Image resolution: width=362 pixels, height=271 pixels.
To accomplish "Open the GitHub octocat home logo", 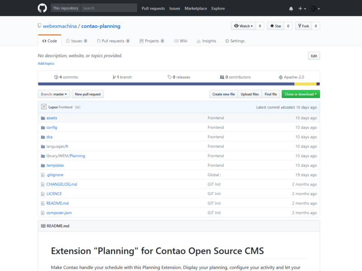I will [x=42, y=8].
